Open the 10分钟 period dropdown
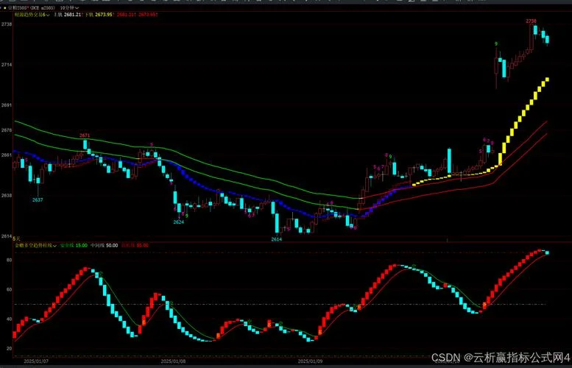 69,7
